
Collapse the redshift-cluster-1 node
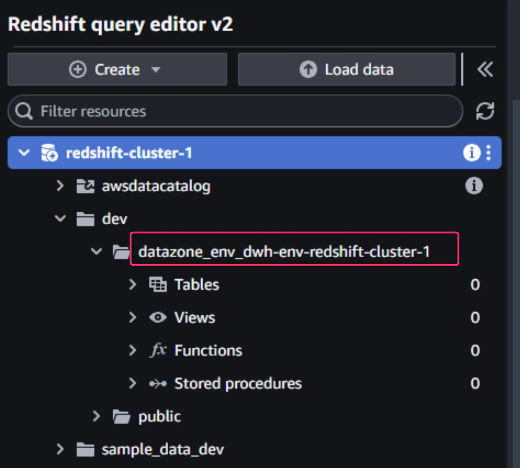click(24, 153)
